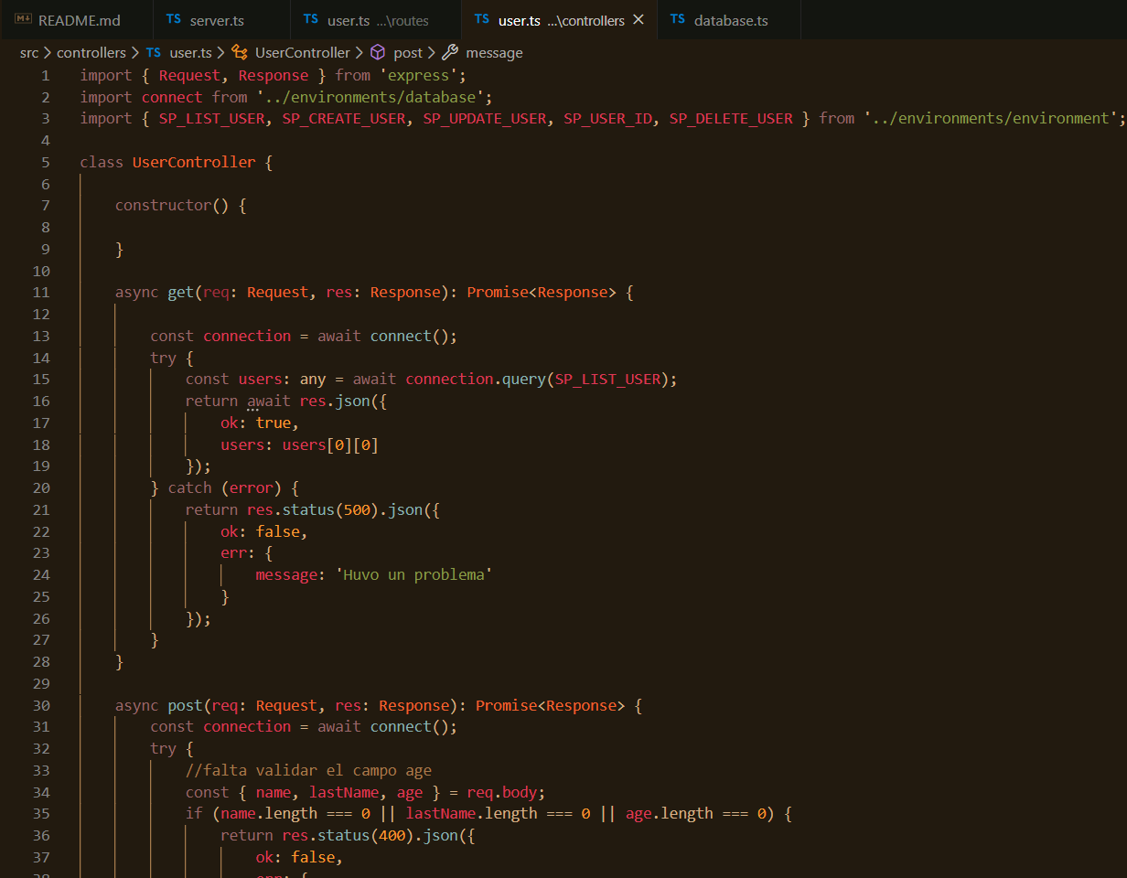Select the user.ts controllers tab
The width and height of the screenshot is (1127, 878).
pyautogui.click(x=559, y=20)
